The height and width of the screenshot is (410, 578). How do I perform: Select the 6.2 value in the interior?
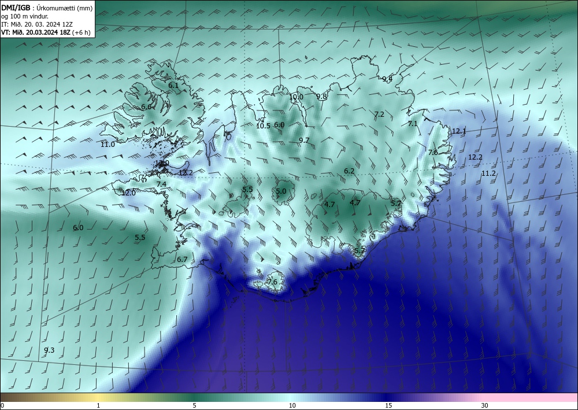coord(349,171)
